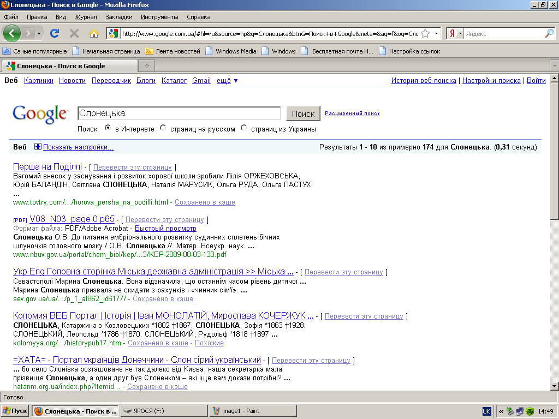Screen dimensions: 559x419
Task: Select the Слонецька - Поиск в Google tab
Action: click(69, 66)
